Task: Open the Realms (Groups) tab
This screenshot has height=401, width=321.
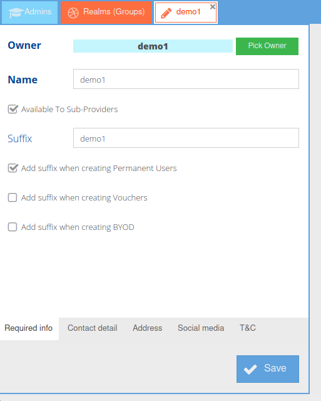Action: [106, 13]
